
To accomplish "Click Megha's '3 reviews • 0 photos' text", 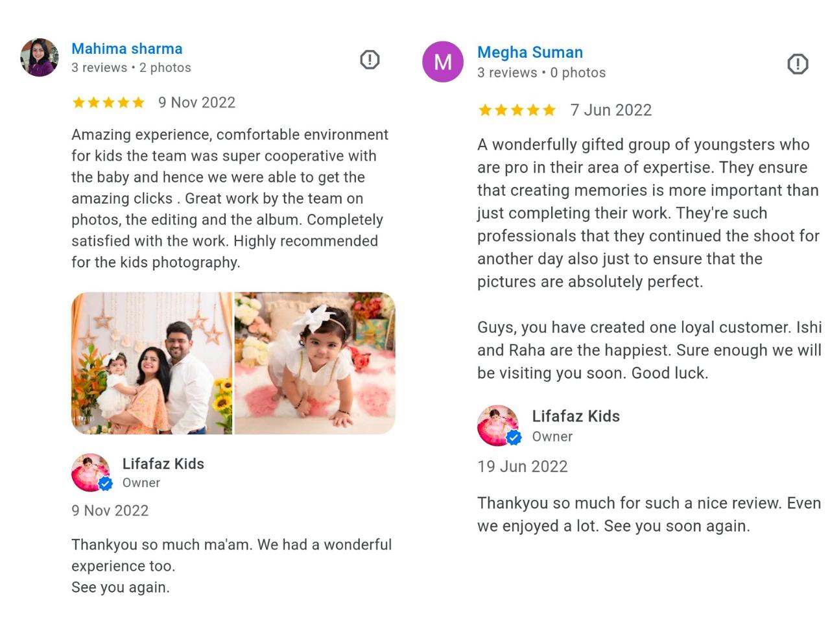I will point(541,73).
